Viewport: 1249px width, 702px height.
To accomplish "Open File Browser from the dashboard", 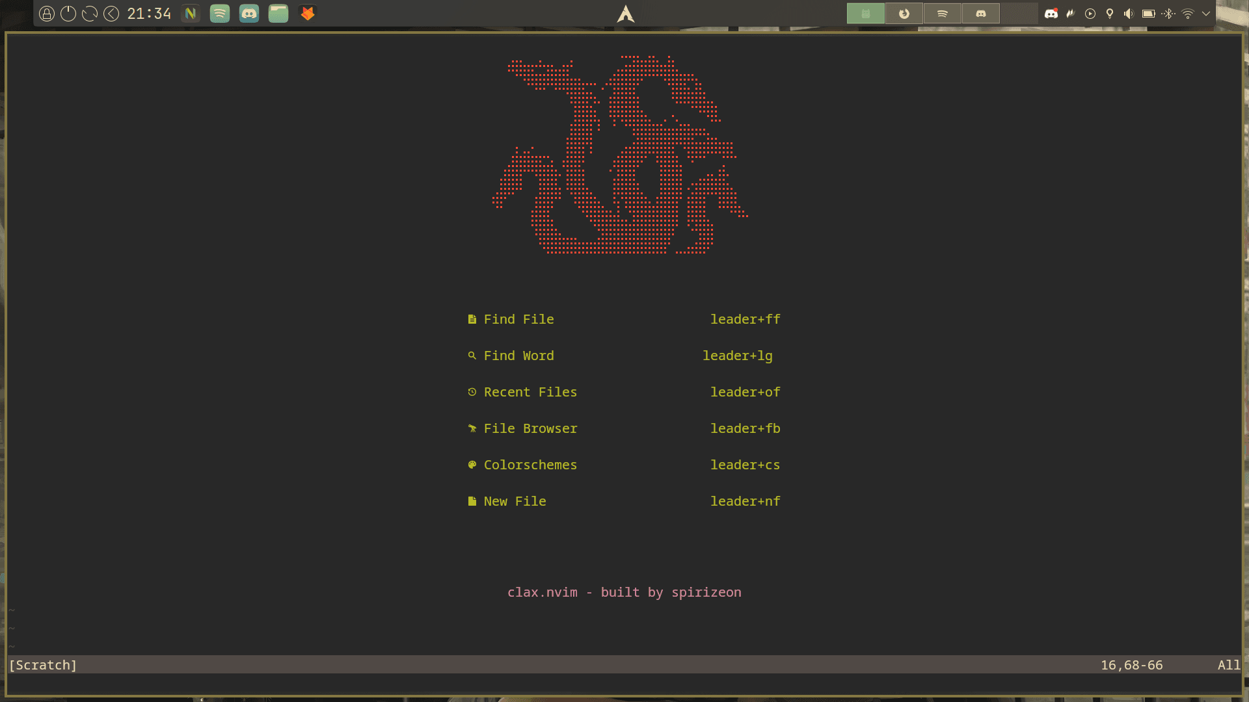I will click(x=530, y=428).
